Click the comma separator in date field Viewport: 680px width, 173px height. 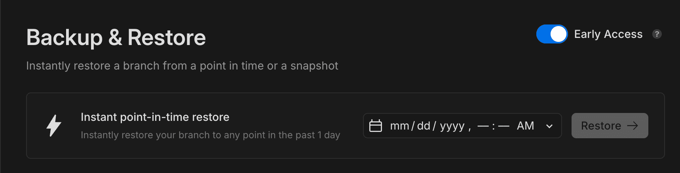470,128
